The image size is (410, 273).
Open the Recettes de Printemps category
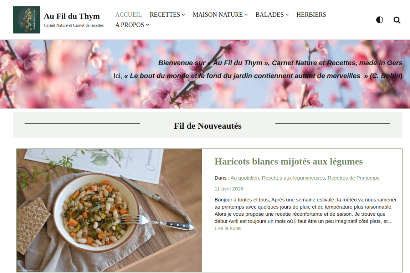[x=354, y=178]
